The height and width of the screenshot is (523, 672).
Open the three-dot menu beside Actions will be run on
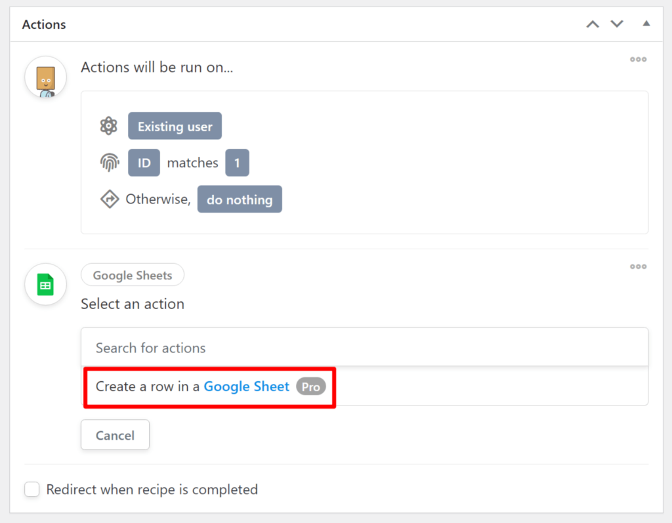pos(638,59)
